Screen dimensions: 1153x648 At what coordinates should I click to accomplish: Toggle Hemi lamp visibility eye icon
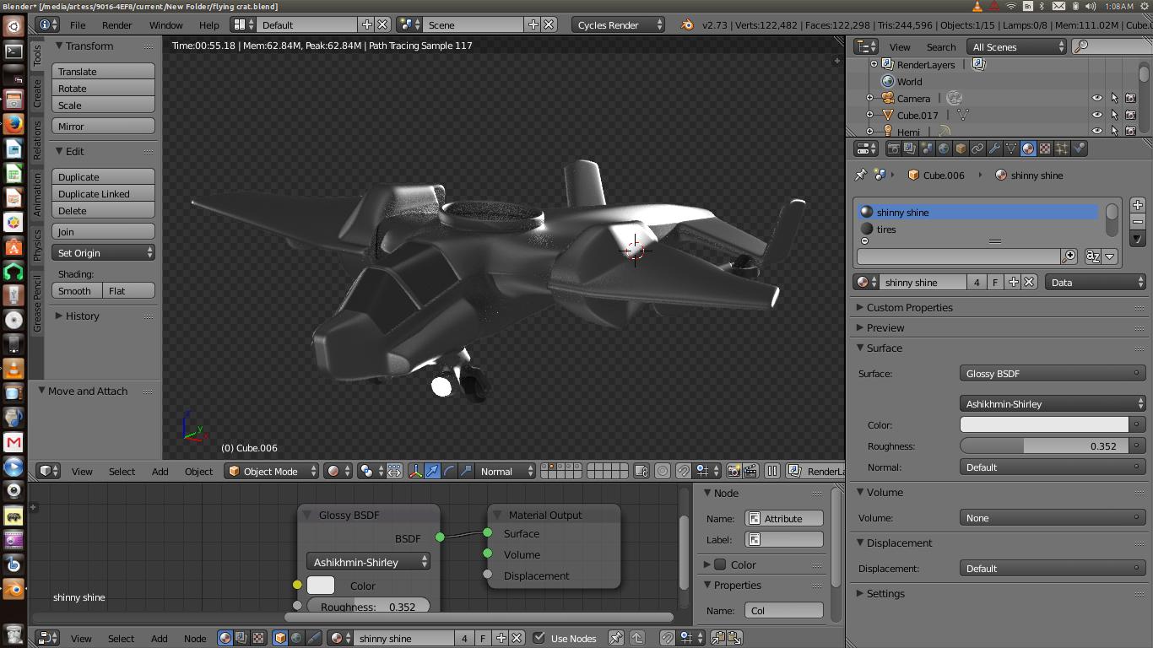click(x=1096, y=131)
